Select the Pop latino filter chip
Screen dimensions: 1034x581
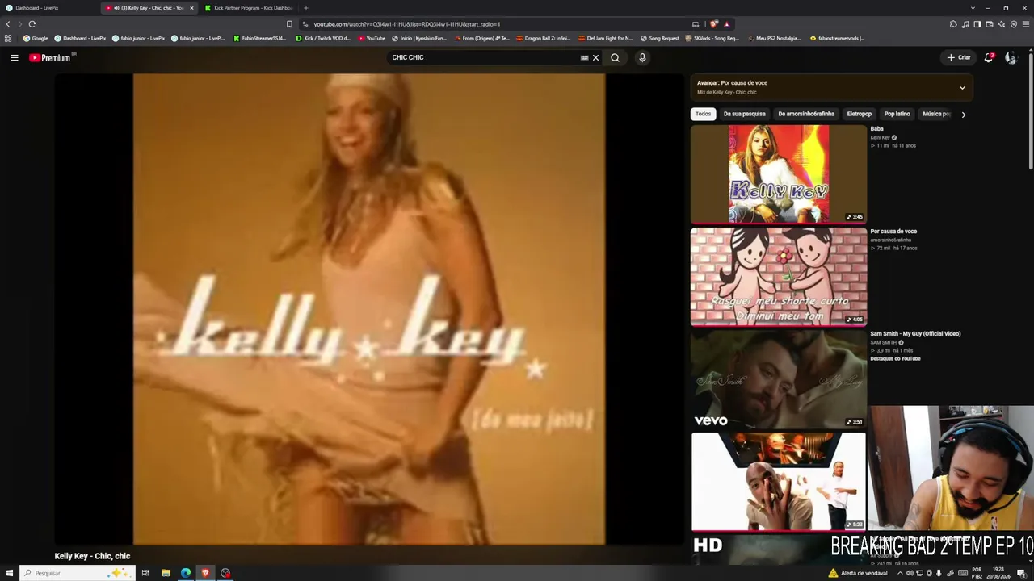coord(897,114)
